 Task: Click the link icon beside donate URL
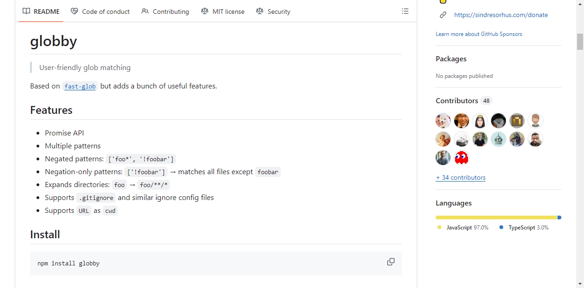pos(443,15)
